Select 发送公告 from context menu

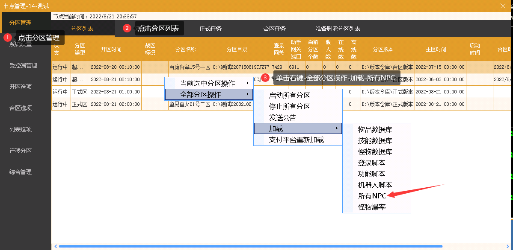click(282, 118)
